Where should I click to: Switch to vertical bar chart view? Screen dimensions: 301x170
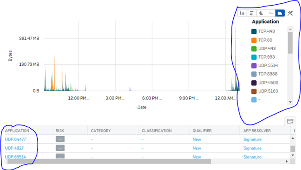click(242, 13)
